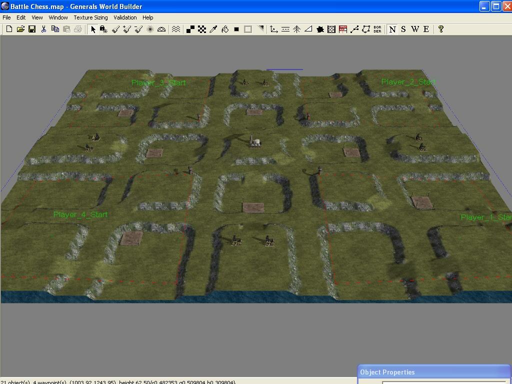This screenshot has width=512, height=384.
Task: Pick the polygon area tool
Action: coord(366,29)
